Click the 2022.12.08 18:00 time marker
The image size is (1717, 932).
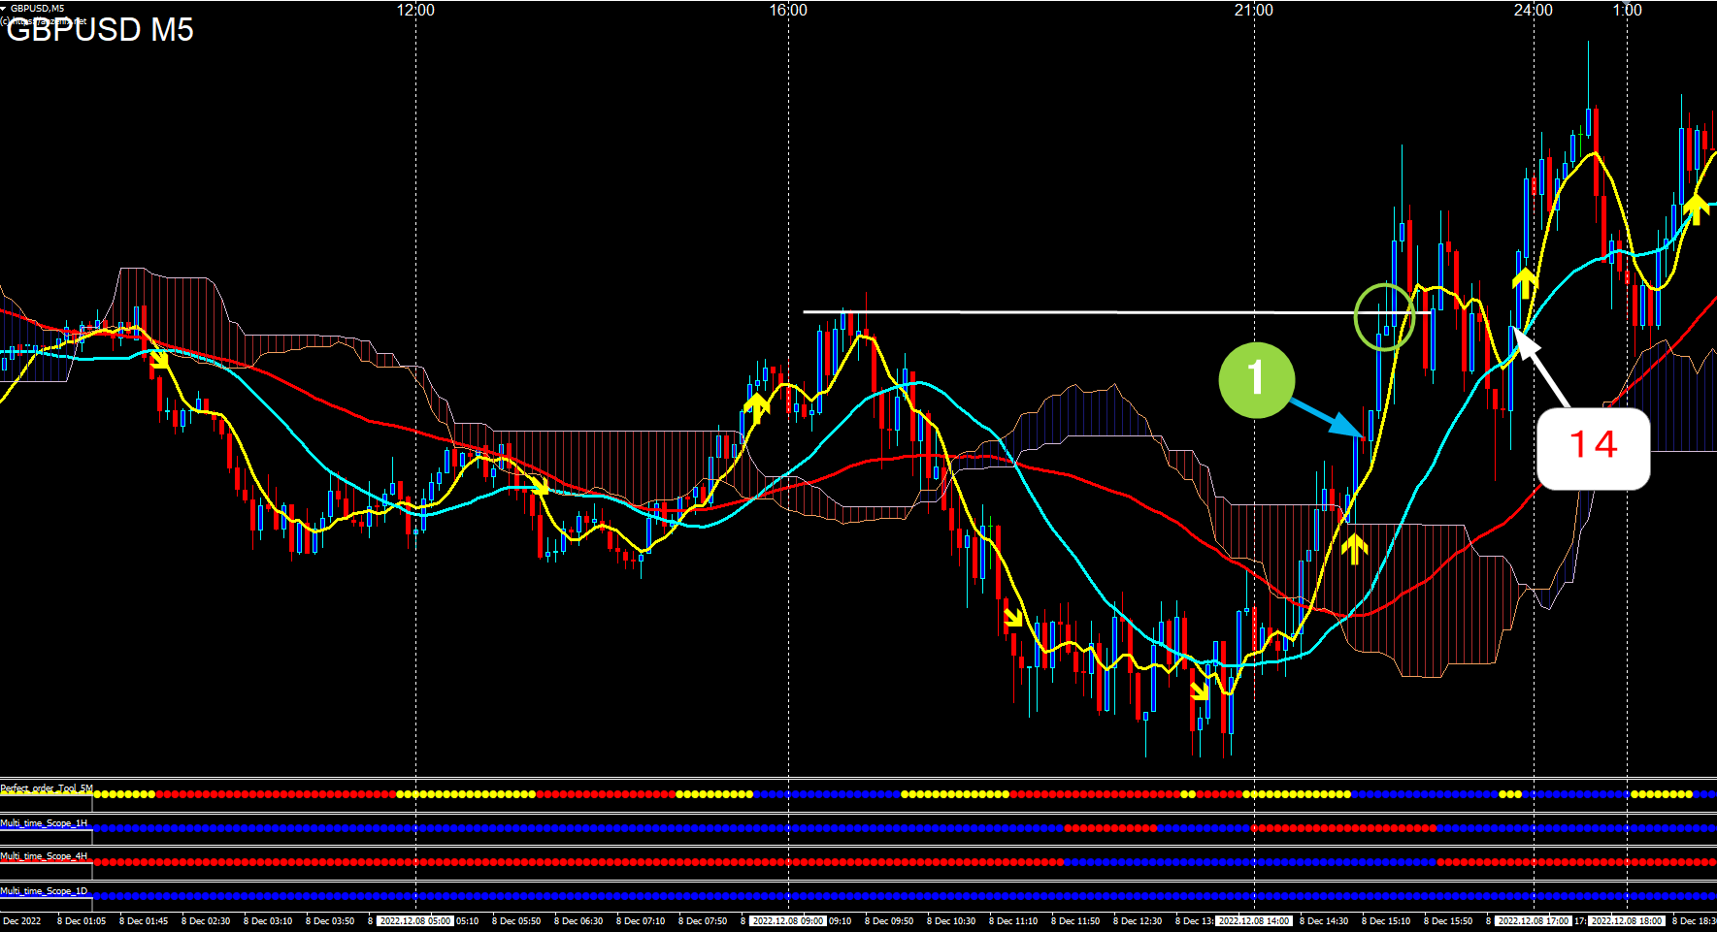tap(1628, 921)
